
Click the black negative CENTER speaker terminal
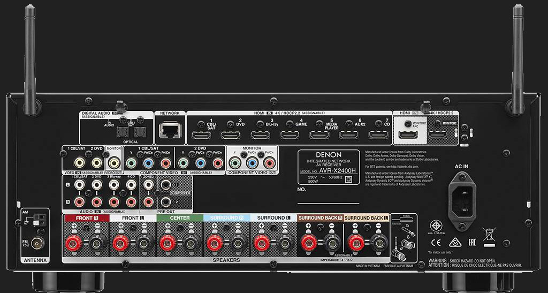tap(191, 243)
